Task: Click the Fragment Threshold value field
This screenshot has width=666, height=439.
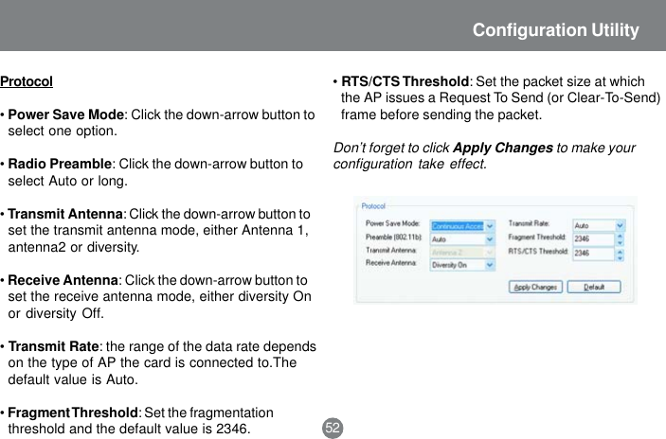Action: point(594,239)
